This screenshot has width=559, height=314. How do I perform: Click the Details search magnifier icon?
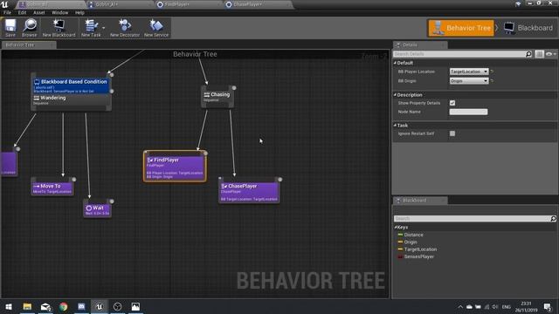(x=528, y=54)
